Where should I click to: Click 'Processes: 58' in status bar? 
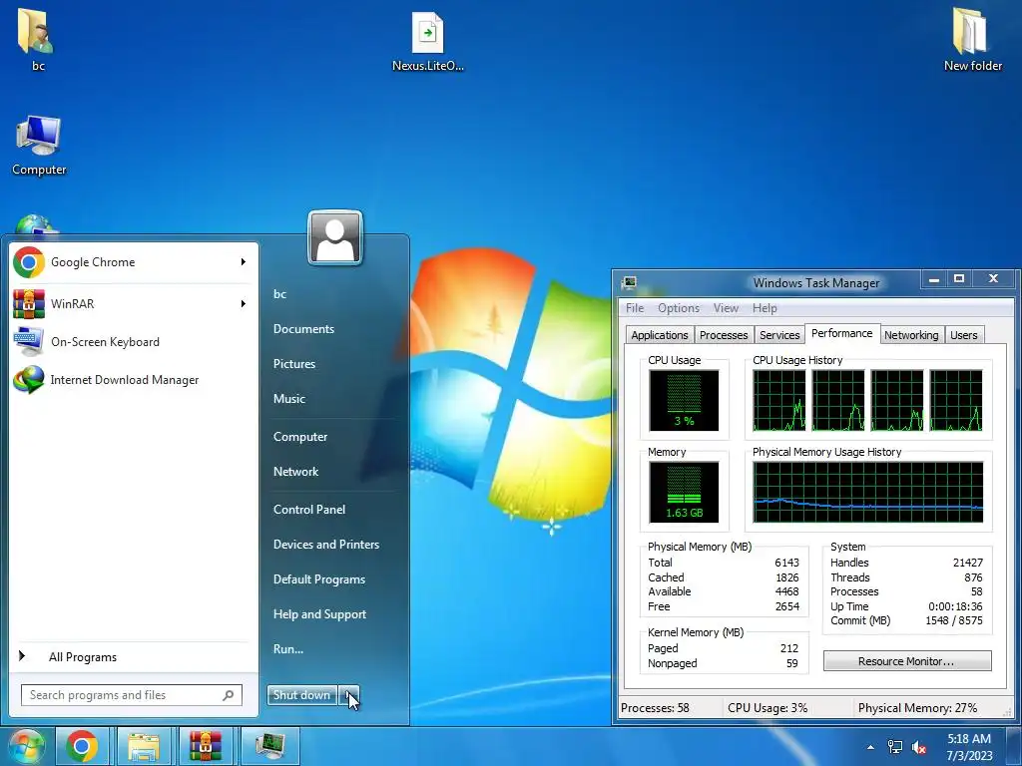pyautogui.click(x=655, y=708)
